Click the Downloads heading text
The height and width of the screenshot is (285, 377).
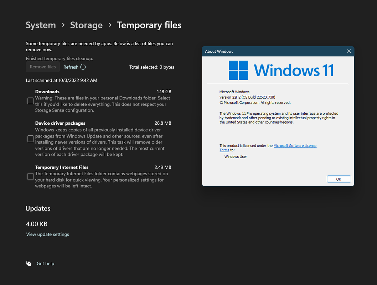pyautogui.click(x=47, y=92)
